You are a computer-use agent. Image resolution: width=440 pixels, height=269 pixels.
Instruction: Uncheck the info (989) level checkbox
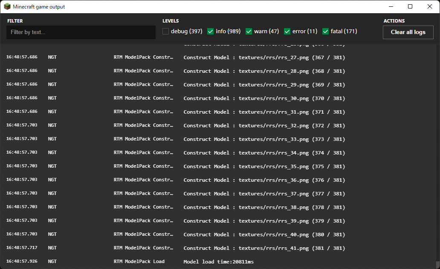[x=211, y=31]
